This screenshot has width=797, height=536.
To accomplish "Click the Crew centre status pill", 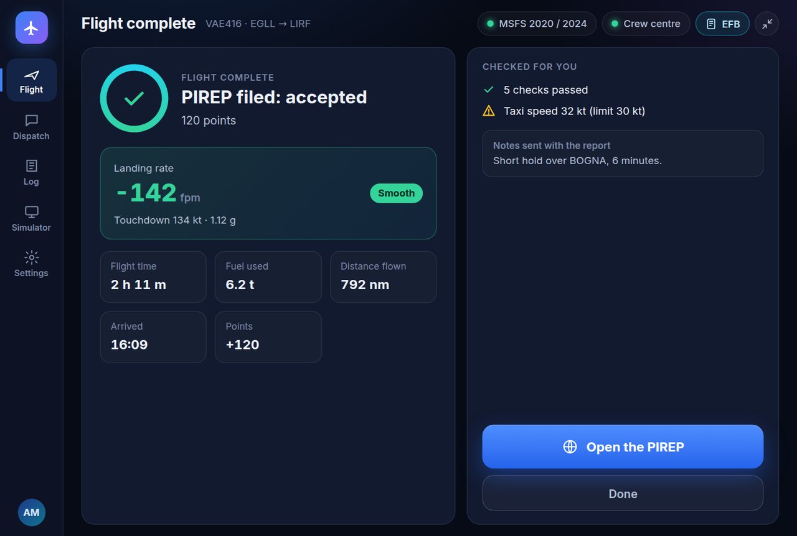I will 646,24.
